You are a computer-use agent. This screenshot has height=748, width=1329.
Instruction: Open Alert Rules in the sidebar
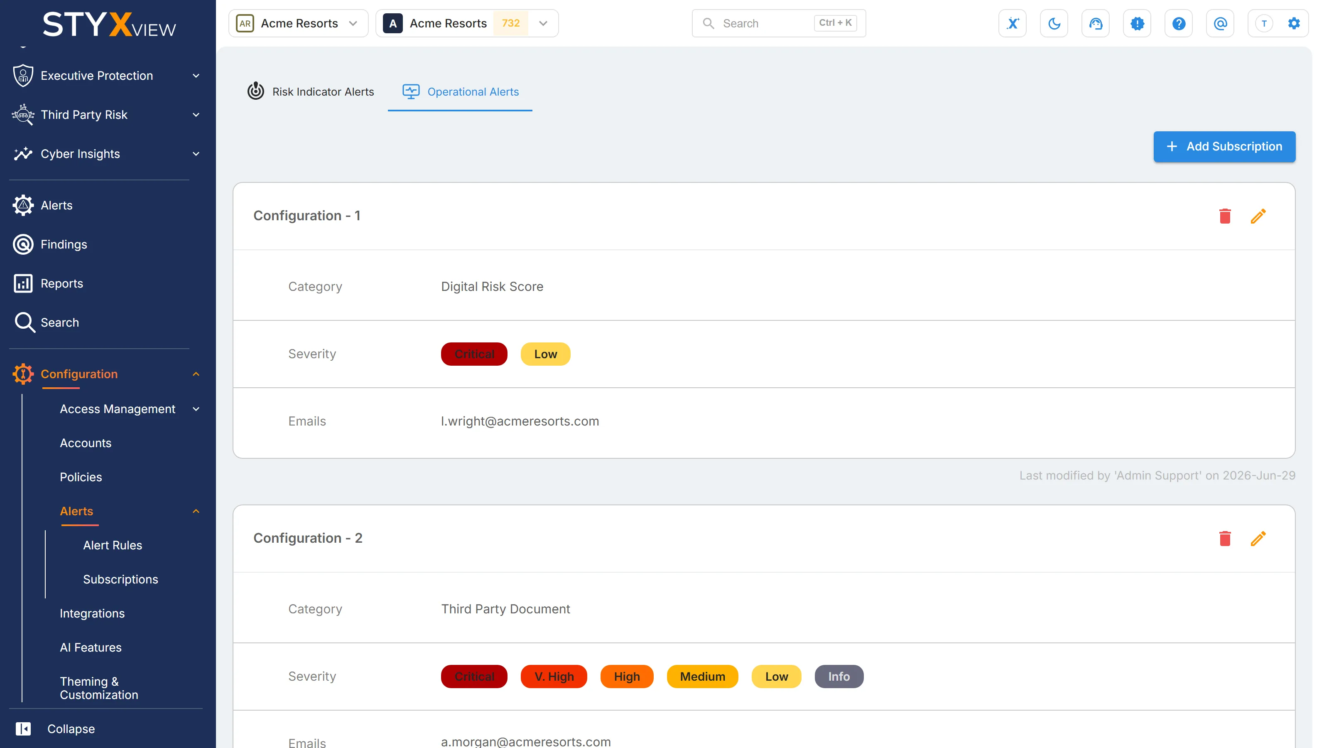pyautogui.click(x=113, y=545)
